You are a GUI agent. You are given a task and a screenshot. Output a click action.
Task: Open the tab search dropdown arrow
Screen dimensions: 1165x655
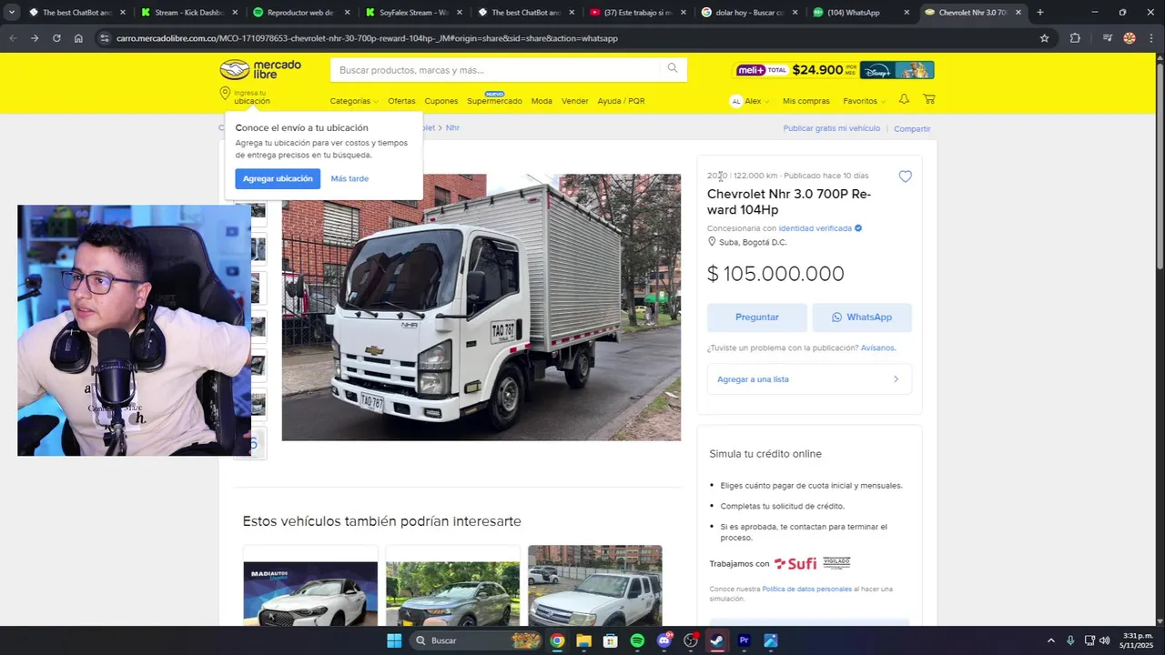coord(12,13)
